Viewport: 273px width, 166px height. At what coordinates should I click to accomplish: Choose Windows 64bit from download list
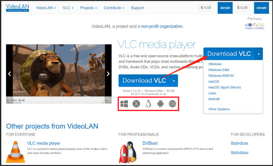tap(219, 70)
